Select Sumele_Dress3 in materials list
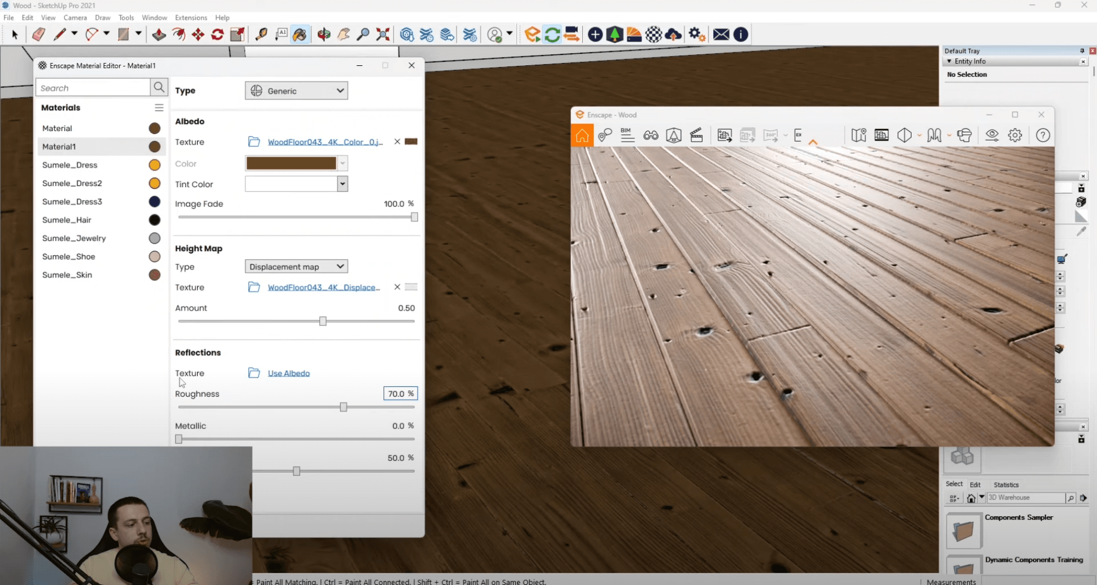1097x585 pixels. (x=101, y=201)
